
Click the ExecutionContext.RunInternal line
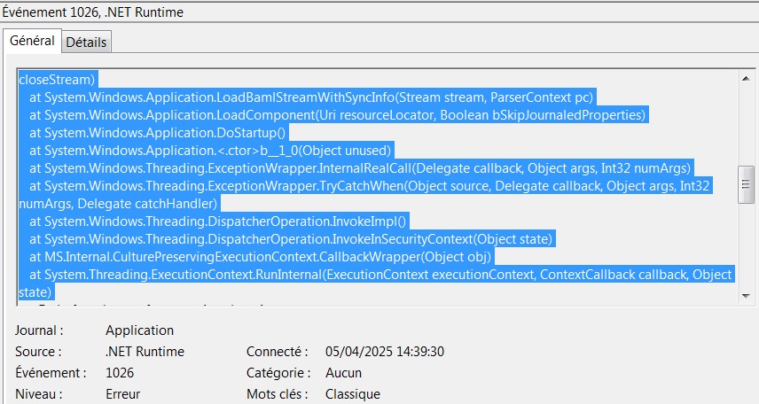pos(380,275)
